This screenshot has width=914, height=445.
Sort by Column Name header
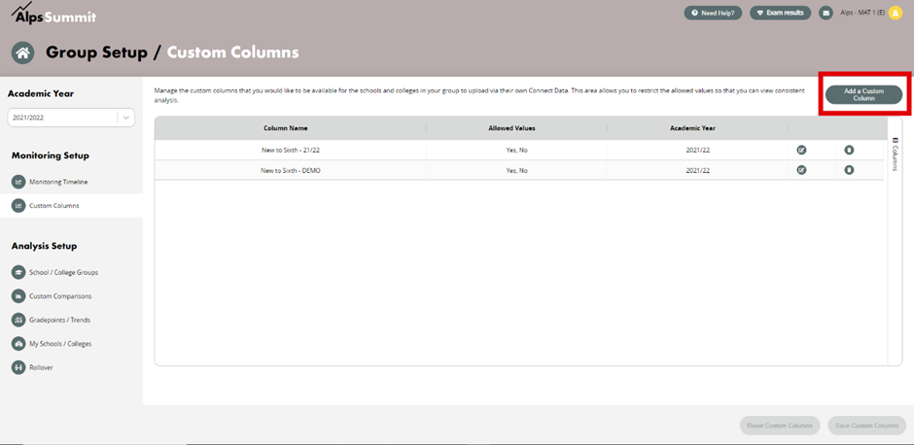point(286,128)
